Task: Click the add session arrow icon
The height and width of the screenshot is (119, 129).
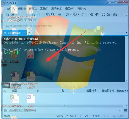Action: click(x=7, y=26)
